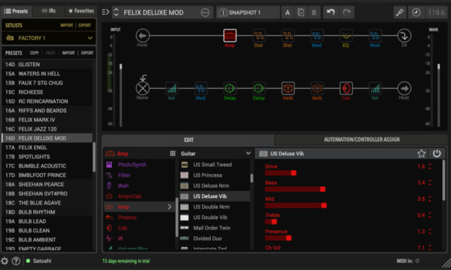Toggle US Deluxe Vib bypass power button
Viewport: 451px width, 270px height.
[x=437, y=153]
